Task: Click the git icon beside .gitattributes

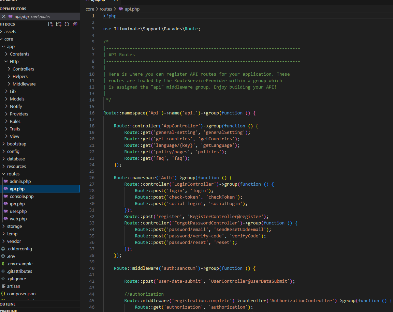Action: [3, 271]
